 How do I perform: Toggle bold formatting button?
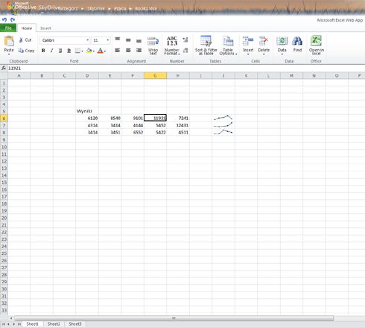click(43, 51)
